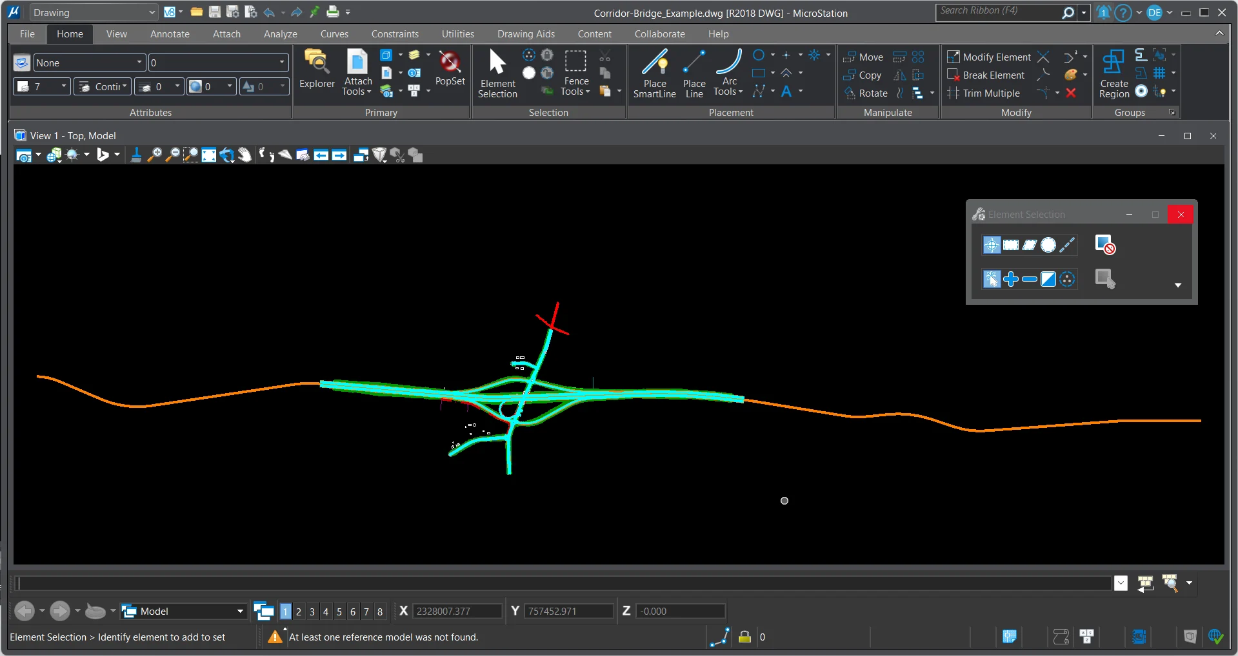Click the PopSet icon
Viewport: 1238px width, 656px height.
[450, 68]
